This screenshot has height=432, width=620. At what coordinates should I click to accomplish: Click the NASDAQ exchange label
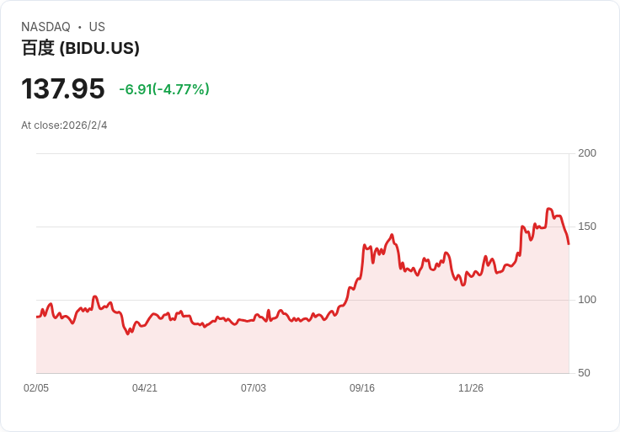tap(45, 27)
